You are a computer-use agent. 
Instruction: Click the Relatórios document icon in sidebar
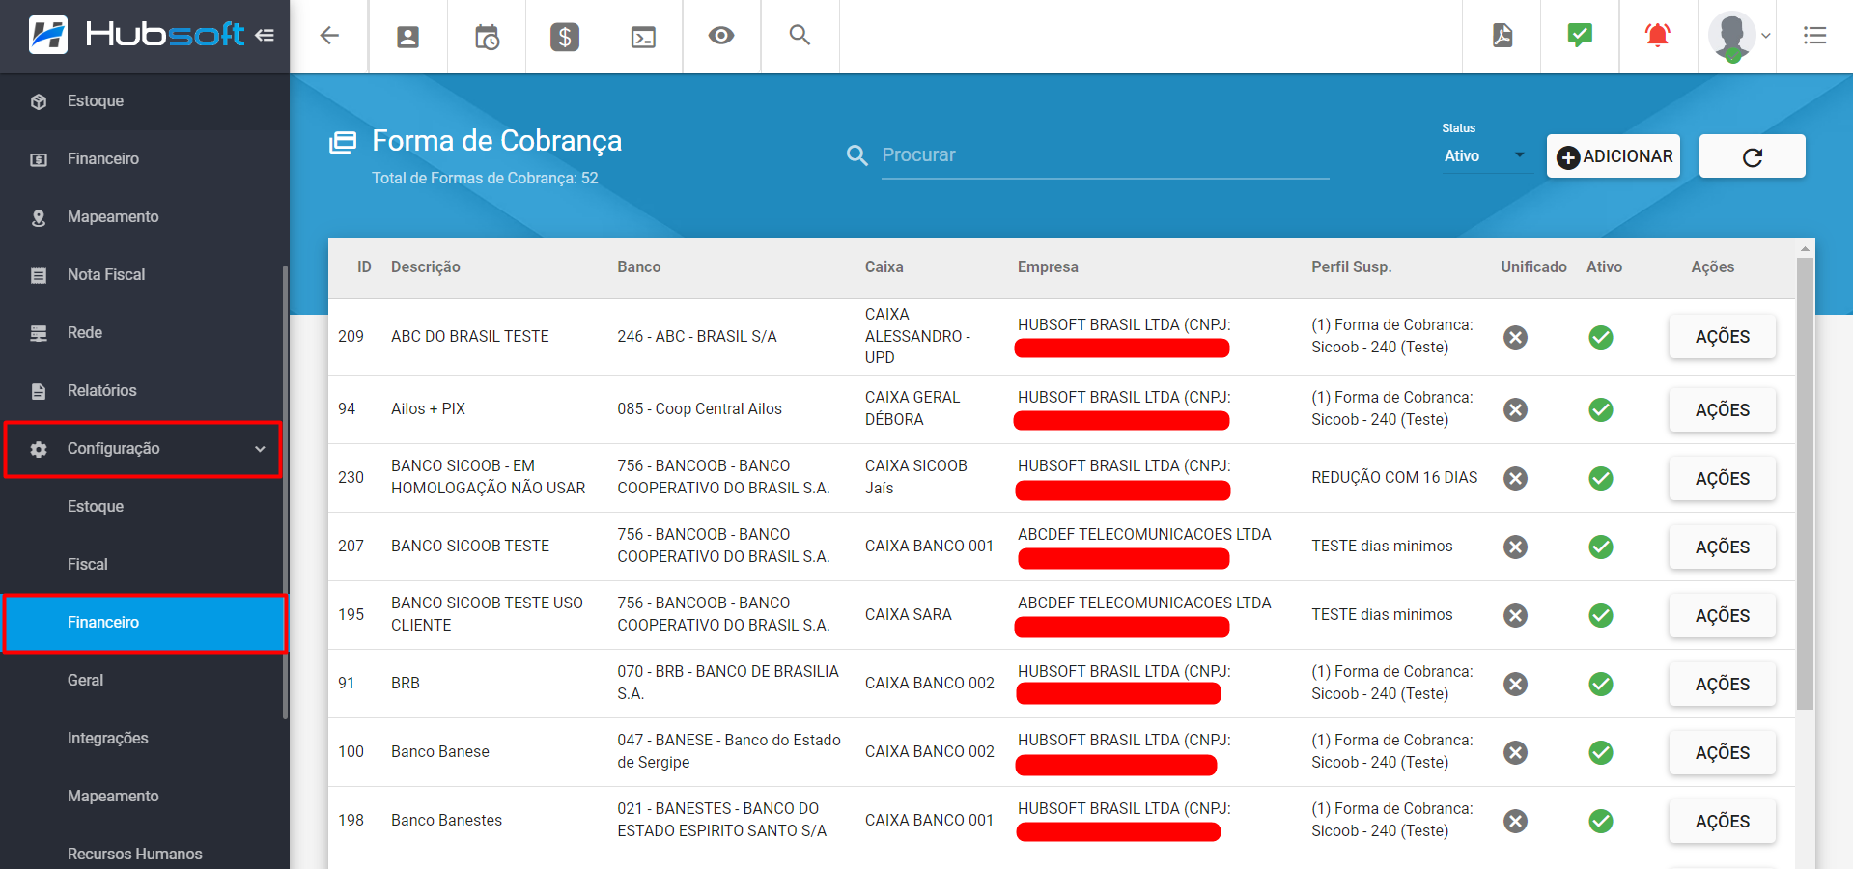pos(39,391)
